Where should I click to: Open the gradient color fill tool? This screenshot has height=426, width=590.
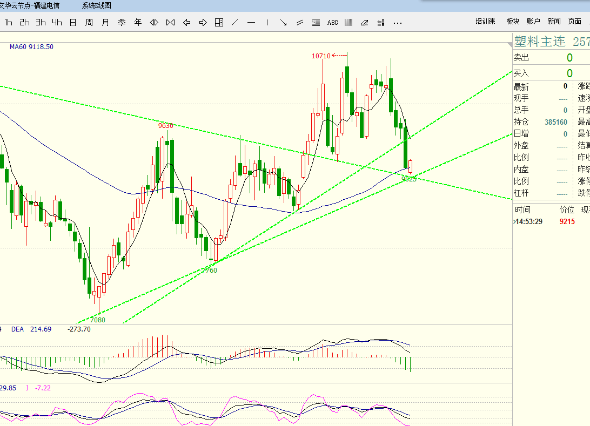click(348, 23)
